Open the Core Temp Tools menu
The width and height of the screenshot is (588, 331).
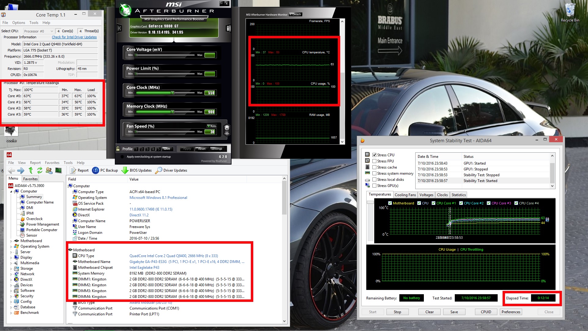[34, 23]
